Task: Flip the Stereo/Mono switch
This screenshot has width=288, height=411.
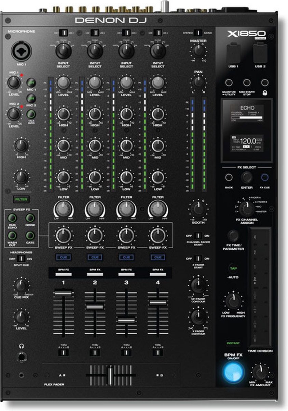Action: pyautogui.click(x=197, y=33)
